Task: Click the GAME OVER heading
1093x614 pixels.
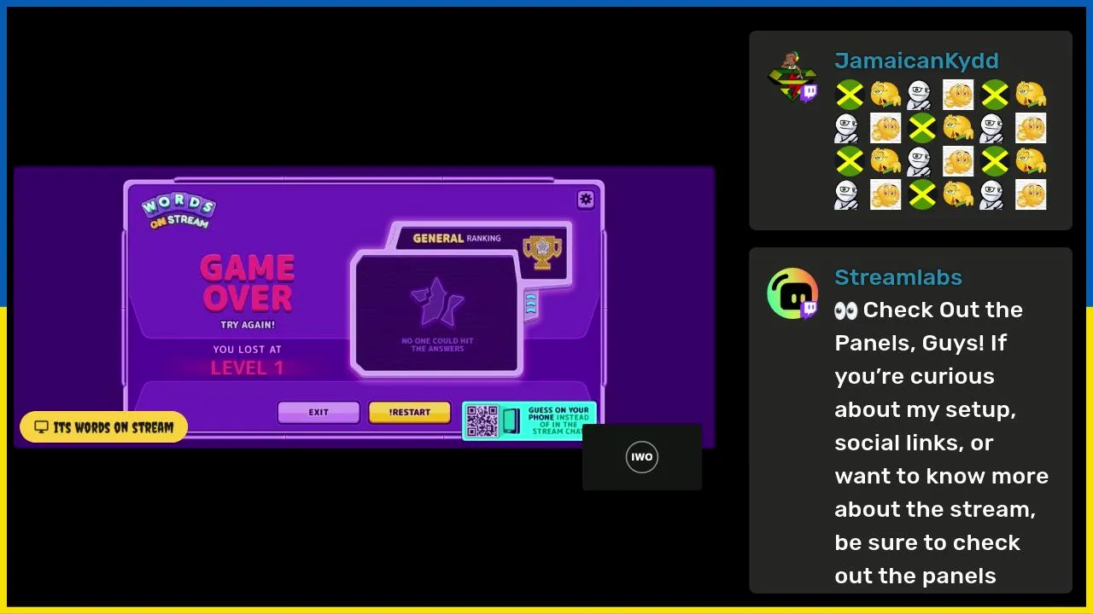Action: click(248, 284)
